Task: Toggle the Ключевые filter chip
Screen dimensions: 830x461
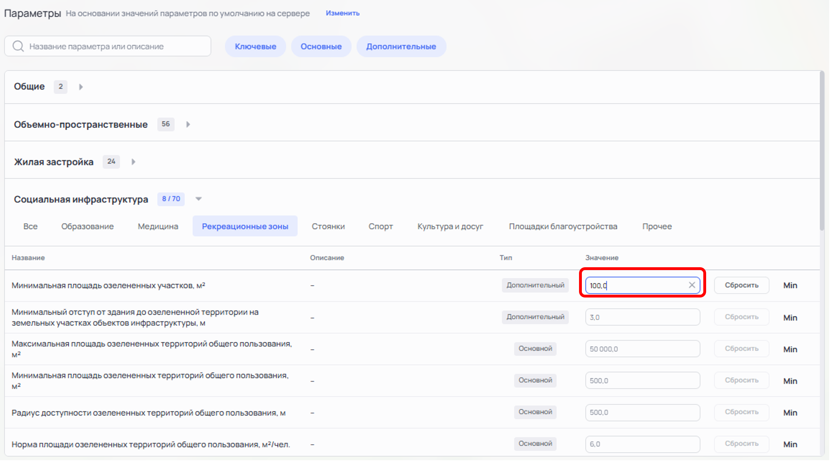Action: coord(255,46)
